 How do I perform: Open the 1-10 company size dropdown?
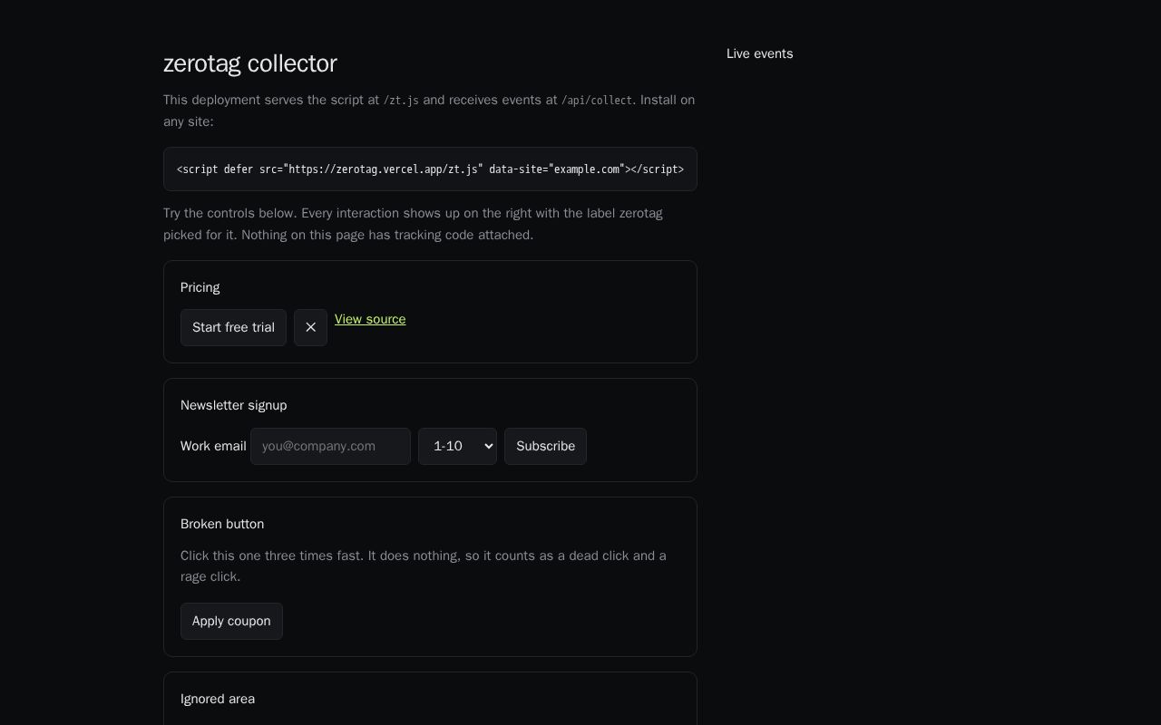(x=457, y=446)
